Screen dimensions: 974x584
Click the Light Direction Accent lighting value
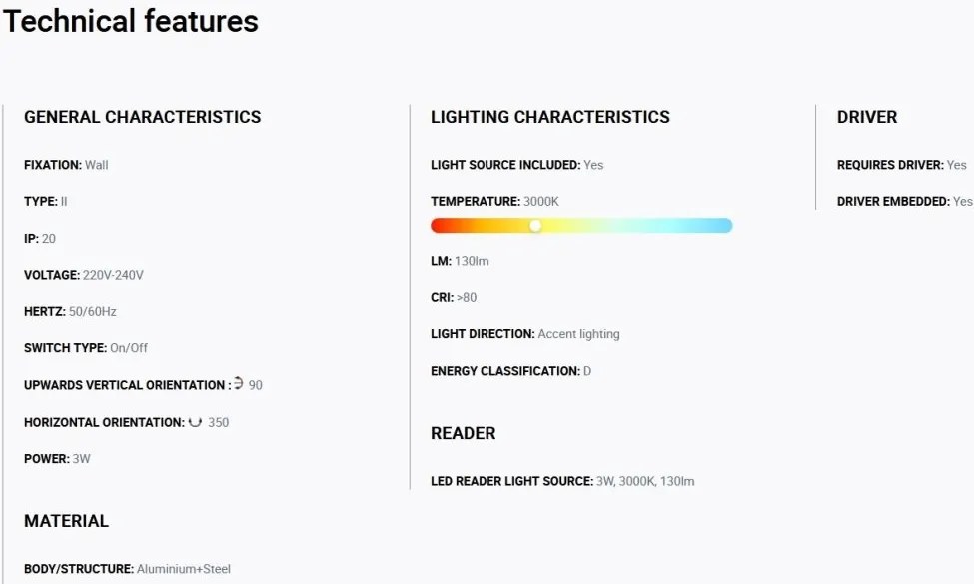579,333
